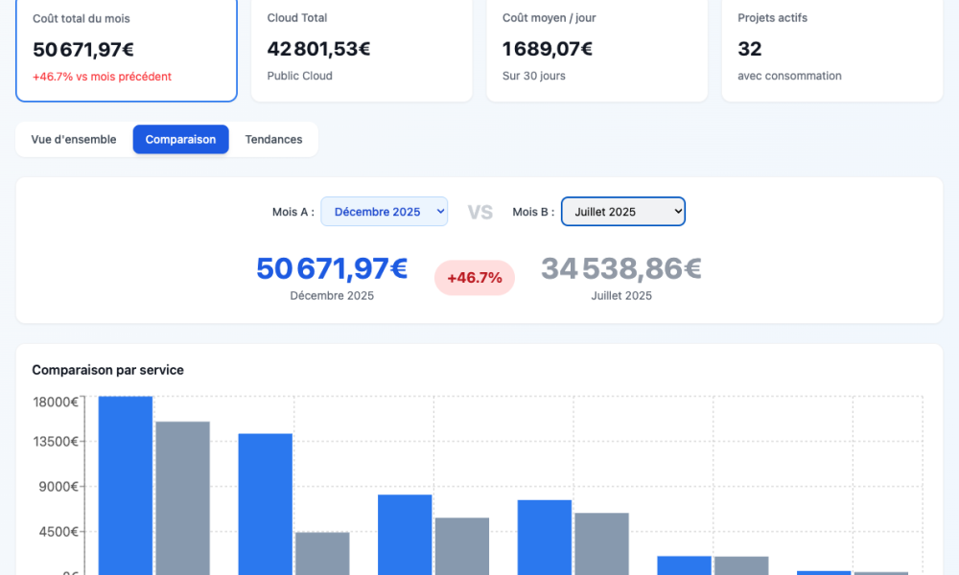The width and height of the screenshot is (959, 575).
Task: Select the Projets actifs card
Action: pyautogui.click(x=831, y=48)
